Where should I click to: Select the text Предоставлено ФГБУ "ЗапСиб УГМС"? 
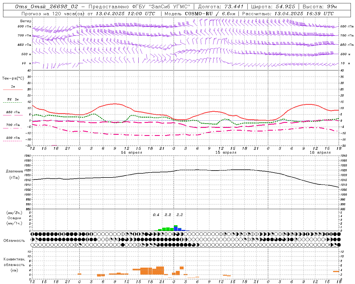coord(140,7)
